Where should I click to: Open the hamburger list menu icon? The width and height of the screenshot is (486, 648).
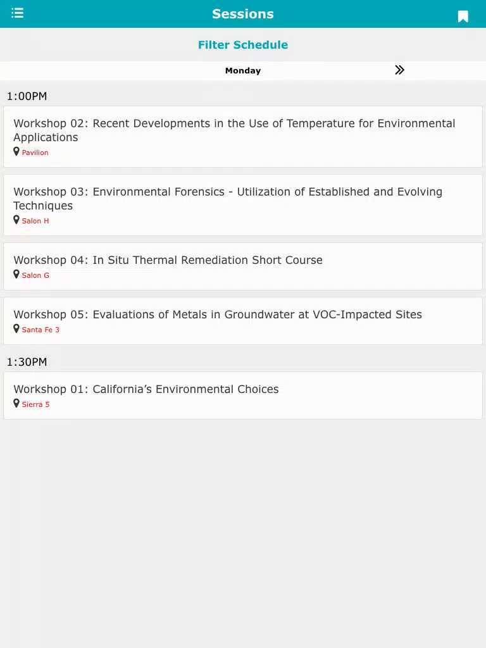(17, 13)
